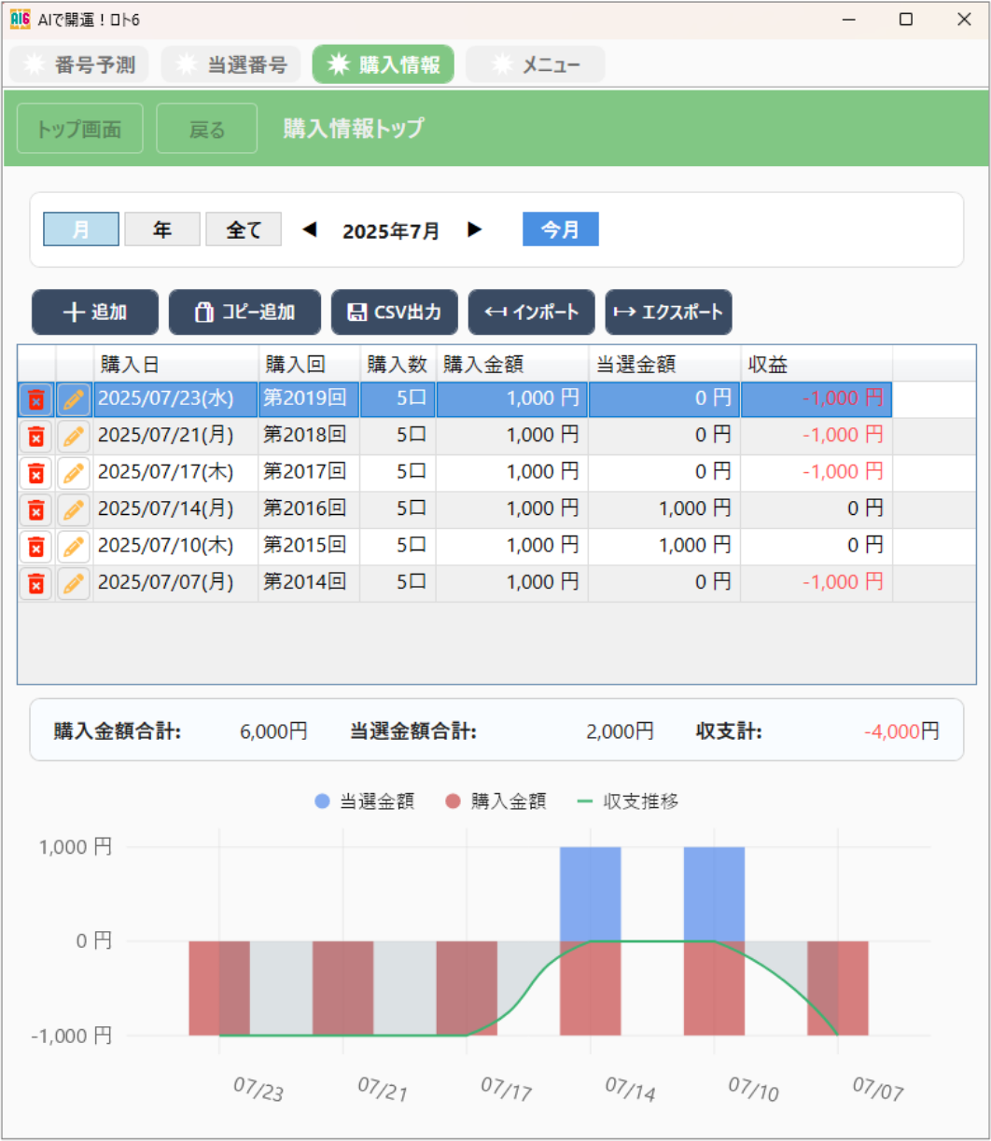
Task: Switch the period view to 年
Action: 162,229
